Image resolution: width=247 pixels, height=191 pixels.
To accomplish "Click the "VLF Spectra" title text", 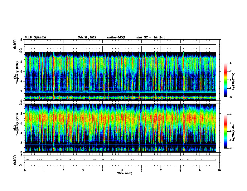I will coord(35,37).
